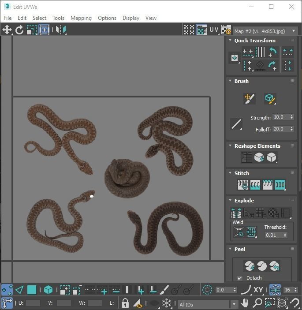Toggle Polygon sub-object selection mode

pyautogui.click(x=32, y=290)
